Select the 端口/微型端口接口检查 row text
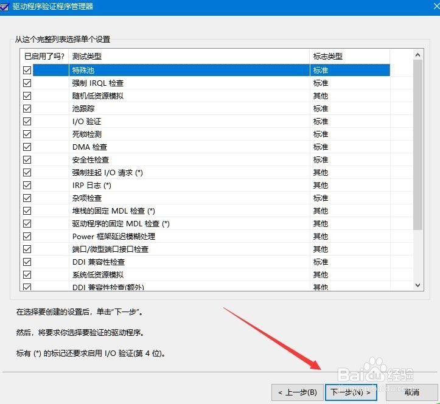 [110, 249]
